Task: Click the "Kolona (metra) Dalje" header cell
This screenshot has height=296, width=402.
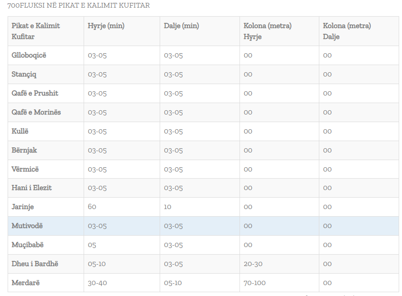Action: click(347, 31)
